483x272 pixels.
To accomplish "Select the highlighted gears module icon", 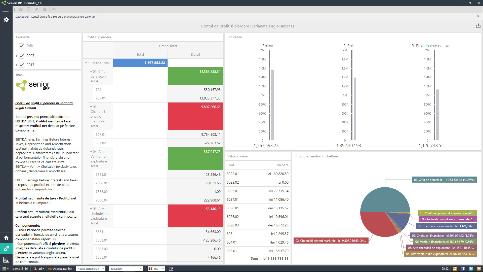I will click(6, 249).
